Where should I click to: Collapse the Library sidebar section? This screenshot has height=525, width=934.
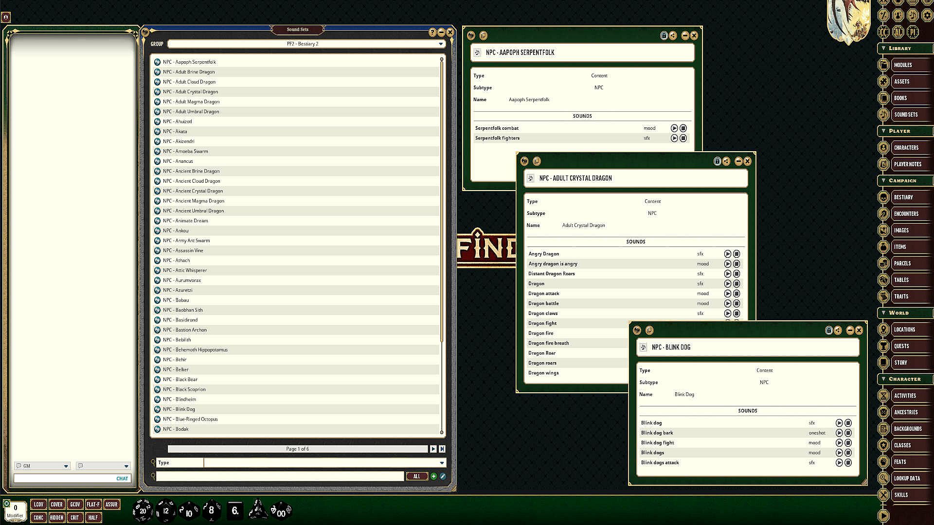(x=884, y=49)
